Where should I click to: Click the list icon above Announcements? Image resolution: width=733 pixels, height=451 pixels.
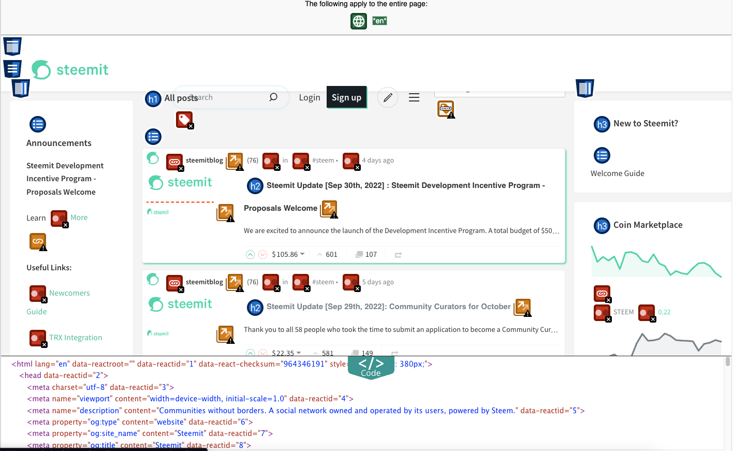(x=38, y=124)
